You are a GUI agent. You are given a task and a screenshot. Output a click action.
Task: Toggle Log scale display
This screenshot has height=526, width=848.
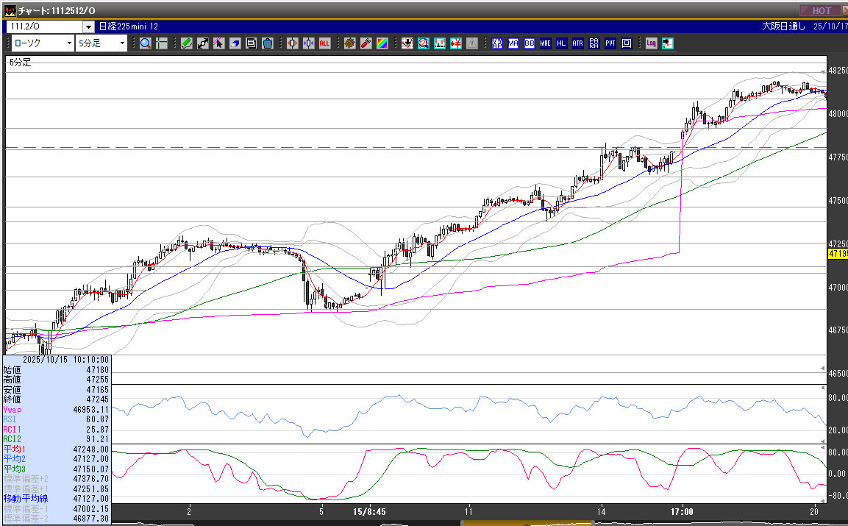pos(652,43)
